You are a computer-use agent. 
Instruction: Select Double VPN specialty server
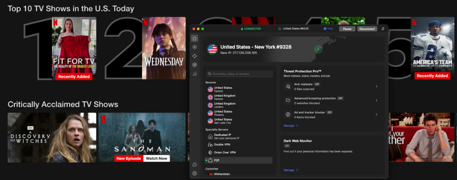pos(239,144)
